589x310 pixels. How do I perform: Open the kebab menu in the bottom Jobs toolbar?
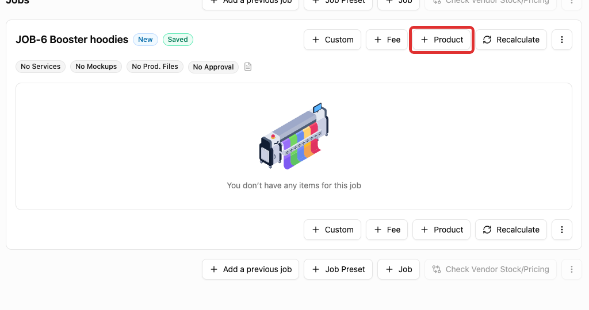pos(571,269)
